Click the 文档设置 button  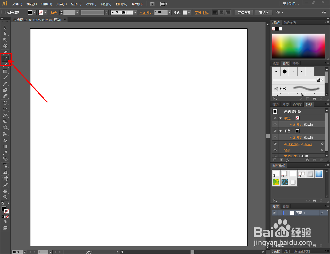[244, 12]
